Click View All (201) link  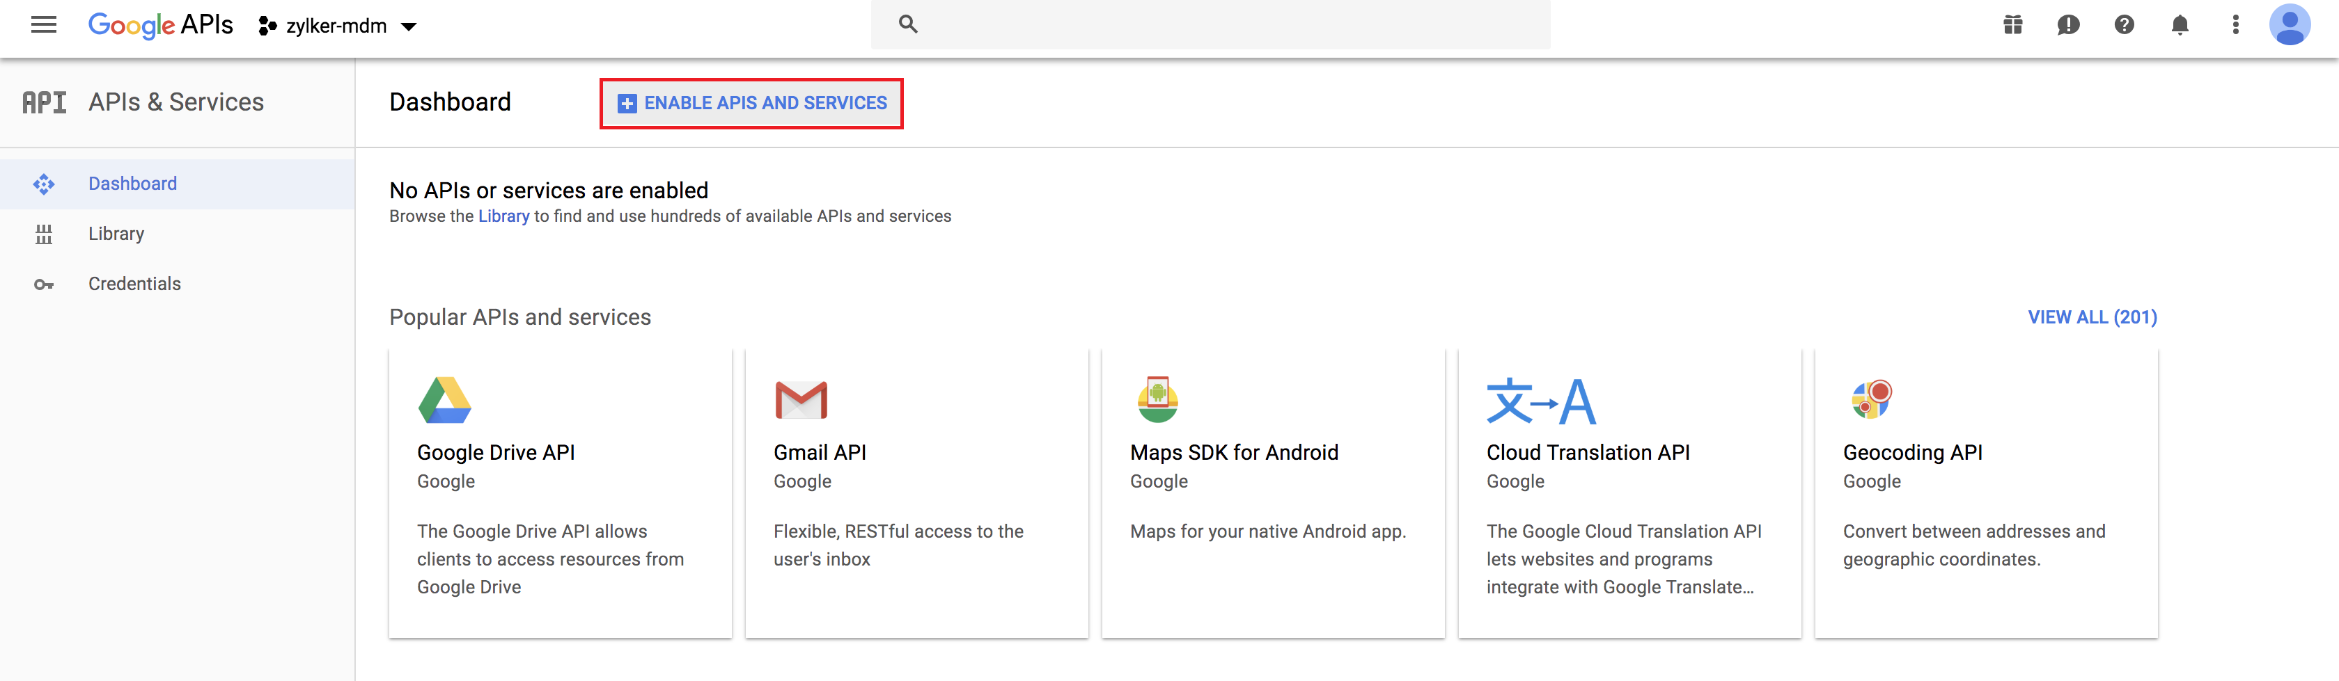(x=2092, y=317)
